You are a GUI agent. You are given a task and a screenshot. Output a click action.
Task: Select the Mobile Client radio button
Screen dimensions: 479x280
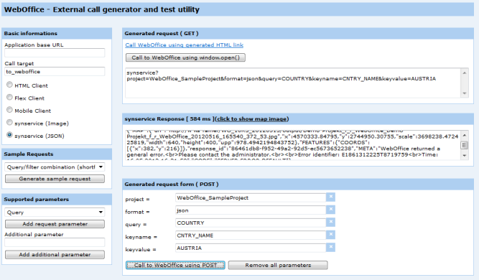tap(9, 110)
